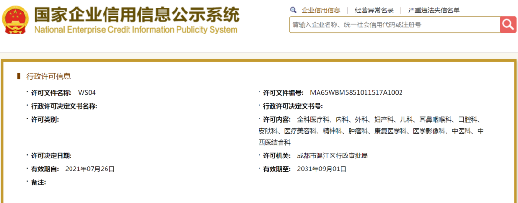Select the 经营异常名录 tab

tap(374, 10)
